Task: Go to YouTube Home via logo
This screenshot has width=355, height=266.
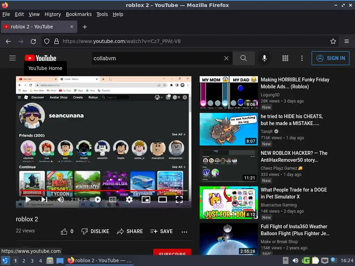Action: [x=41, y=58]
